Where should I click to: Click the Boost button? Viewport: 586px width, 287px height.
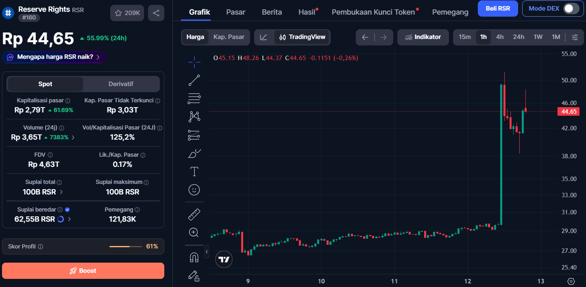coord(83,271)
